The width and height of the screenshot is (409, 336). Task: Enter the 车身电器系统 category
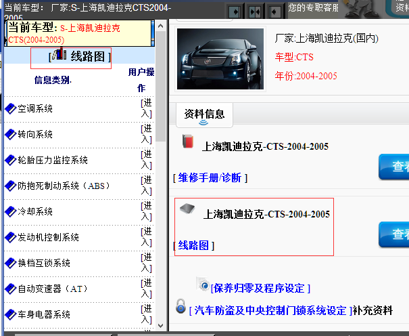click(146, 314)
